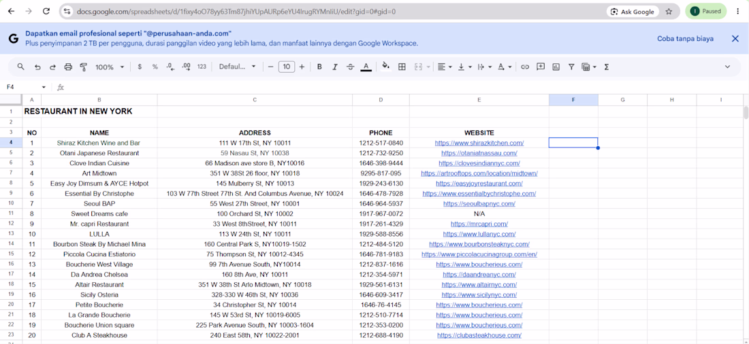This screenshot has width=749, height=344.
Task: Click the address bar URL
Action: (x=236, y=12)
